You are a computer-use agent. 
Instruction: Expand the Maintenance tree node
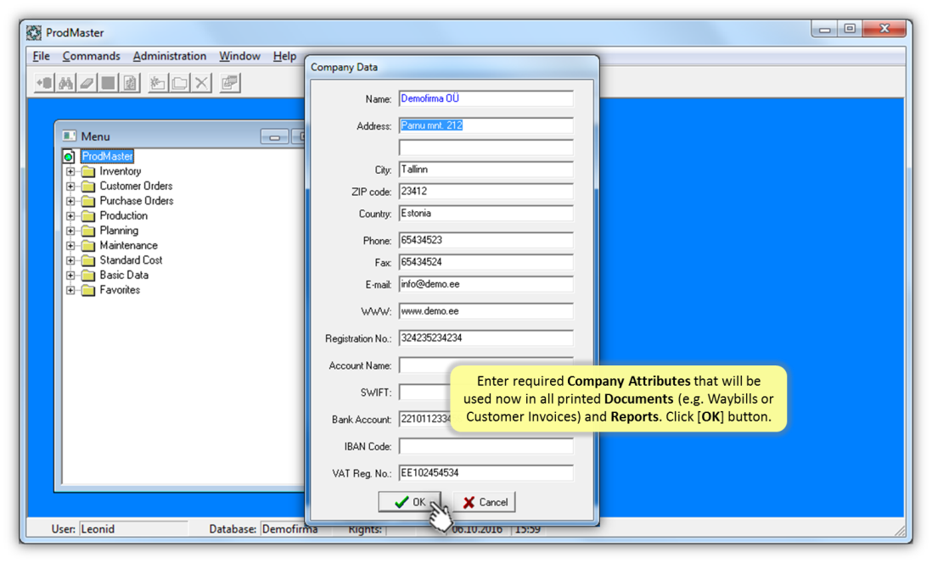coord(70,246)
